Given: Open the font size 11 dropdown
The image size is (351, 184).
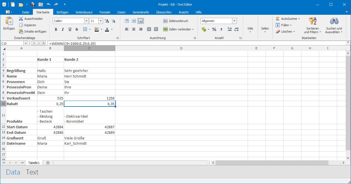Looking at the screenshot, I should coord(101,21).
